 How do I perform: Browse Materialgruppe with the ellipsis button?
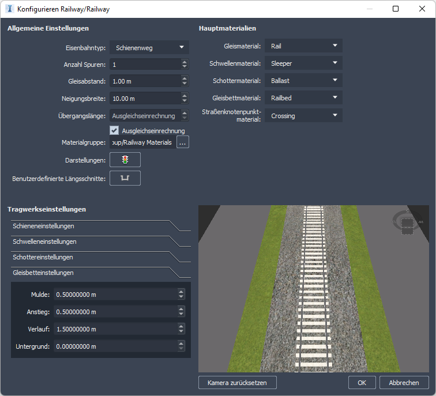click(183, 142)
